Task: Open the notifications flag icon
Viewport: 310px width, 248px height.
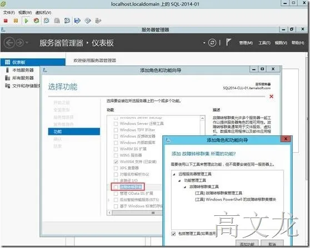Action: [x=228, y=42]
